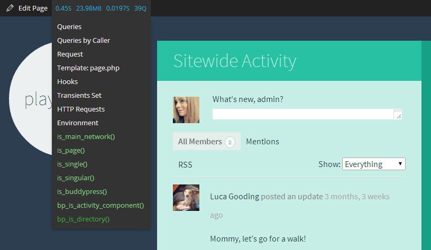Open Luca Gooding profile link

tap(234, 197)
